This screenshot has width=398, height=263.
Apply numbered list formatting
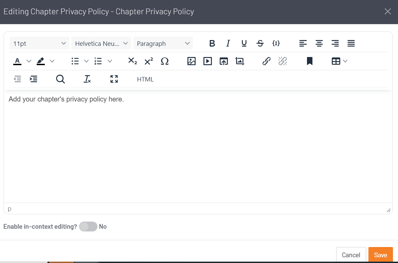(x=98, y=61)
